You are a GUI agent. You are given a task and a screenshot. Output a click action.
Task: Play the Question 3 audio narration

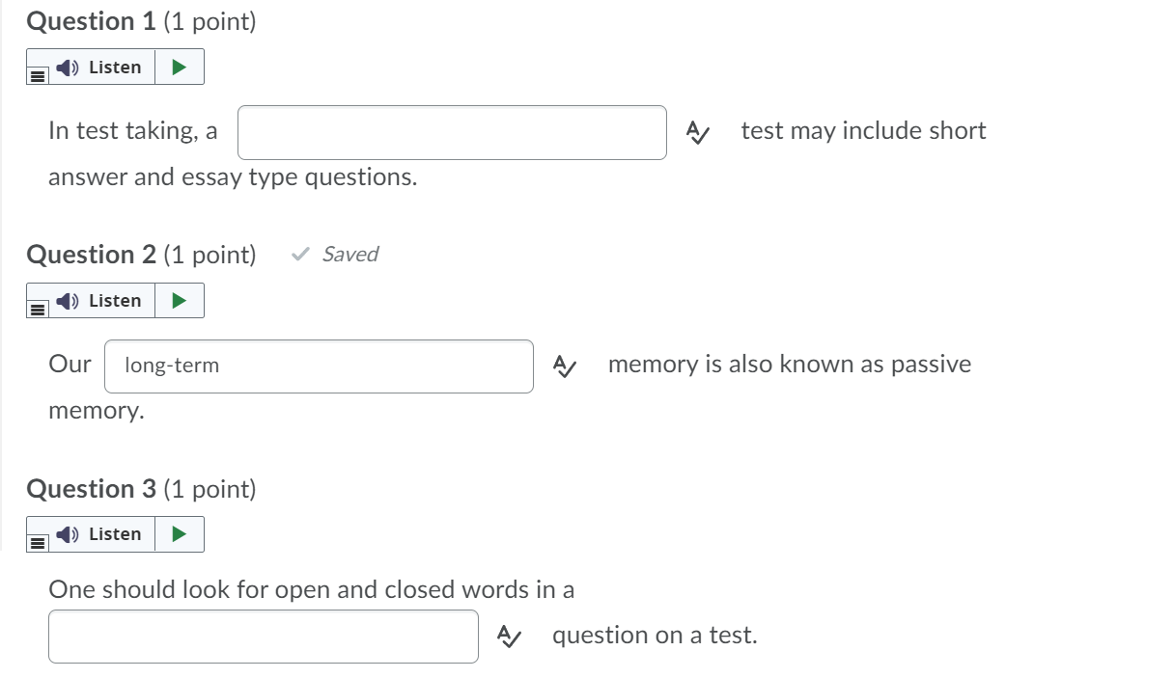pos(179,533)
